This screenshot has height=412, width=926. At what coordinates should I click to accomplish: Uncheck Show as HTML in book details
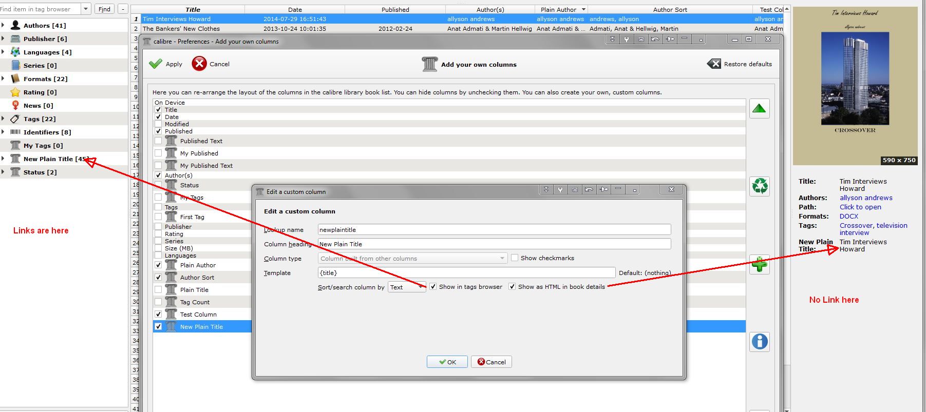(x=512, y=287)
